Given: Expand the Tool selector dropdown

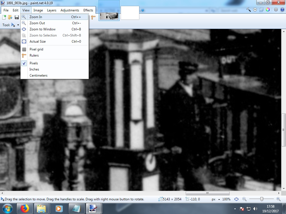Looking at the screenshot, I should 18,25.
